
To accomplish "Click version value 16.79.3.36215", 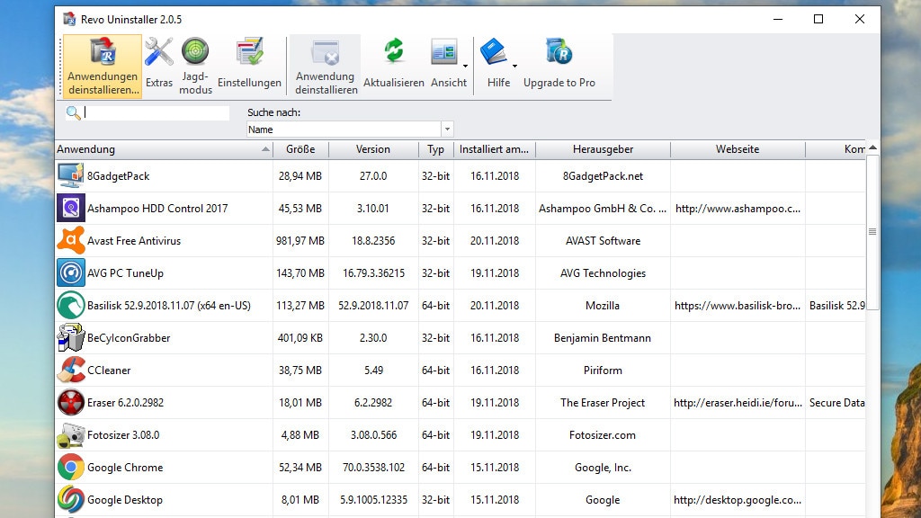I will (373, 273).
